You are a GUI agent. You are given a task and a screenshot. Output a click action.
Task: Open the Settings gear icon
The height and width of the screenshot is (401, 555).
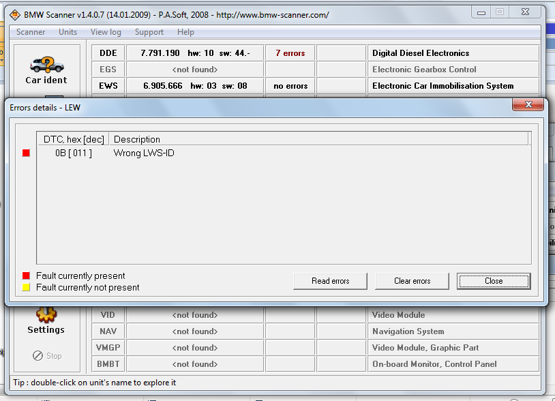pos(46,314)
